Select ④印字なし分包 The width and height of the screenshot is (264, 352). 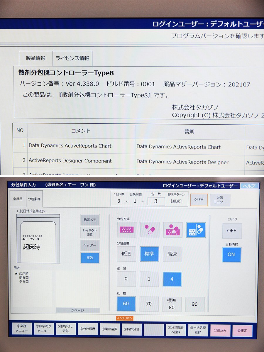click(66, 329)
